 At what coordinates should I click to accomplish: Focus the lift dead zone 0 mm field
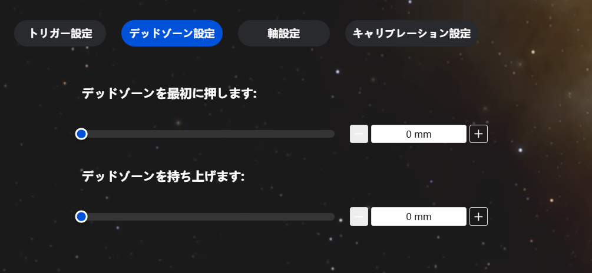point(419,217)
